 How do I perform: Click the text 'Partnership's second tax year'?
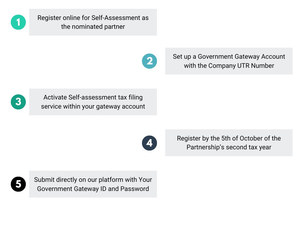[229, 147]
